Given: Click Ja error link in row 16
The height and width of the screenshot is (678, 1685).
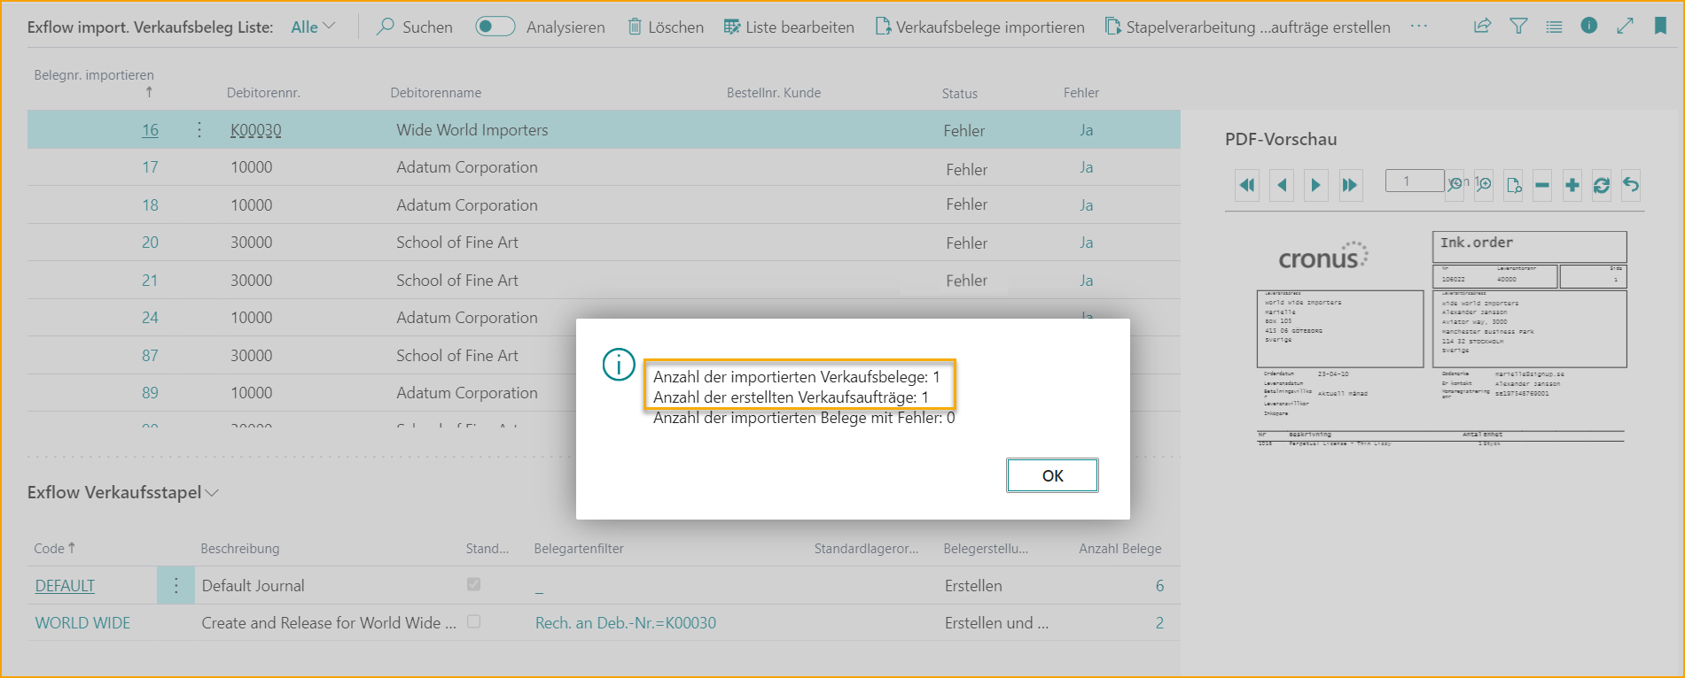Looking at the screenshot, I should [1086, 130].
